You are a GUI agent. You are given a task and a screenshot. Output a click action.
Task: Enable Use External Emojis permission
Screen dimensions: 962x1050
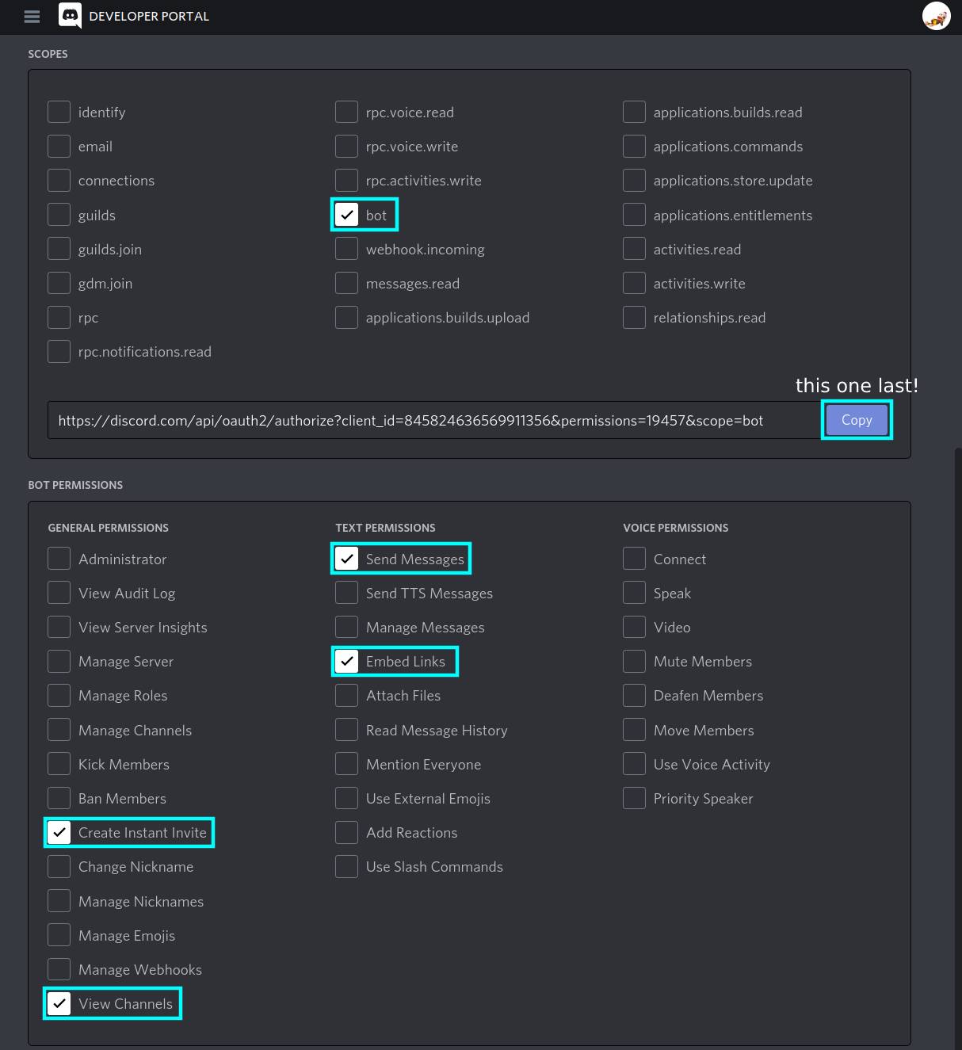pyautogui.click(x=346, y=798)
